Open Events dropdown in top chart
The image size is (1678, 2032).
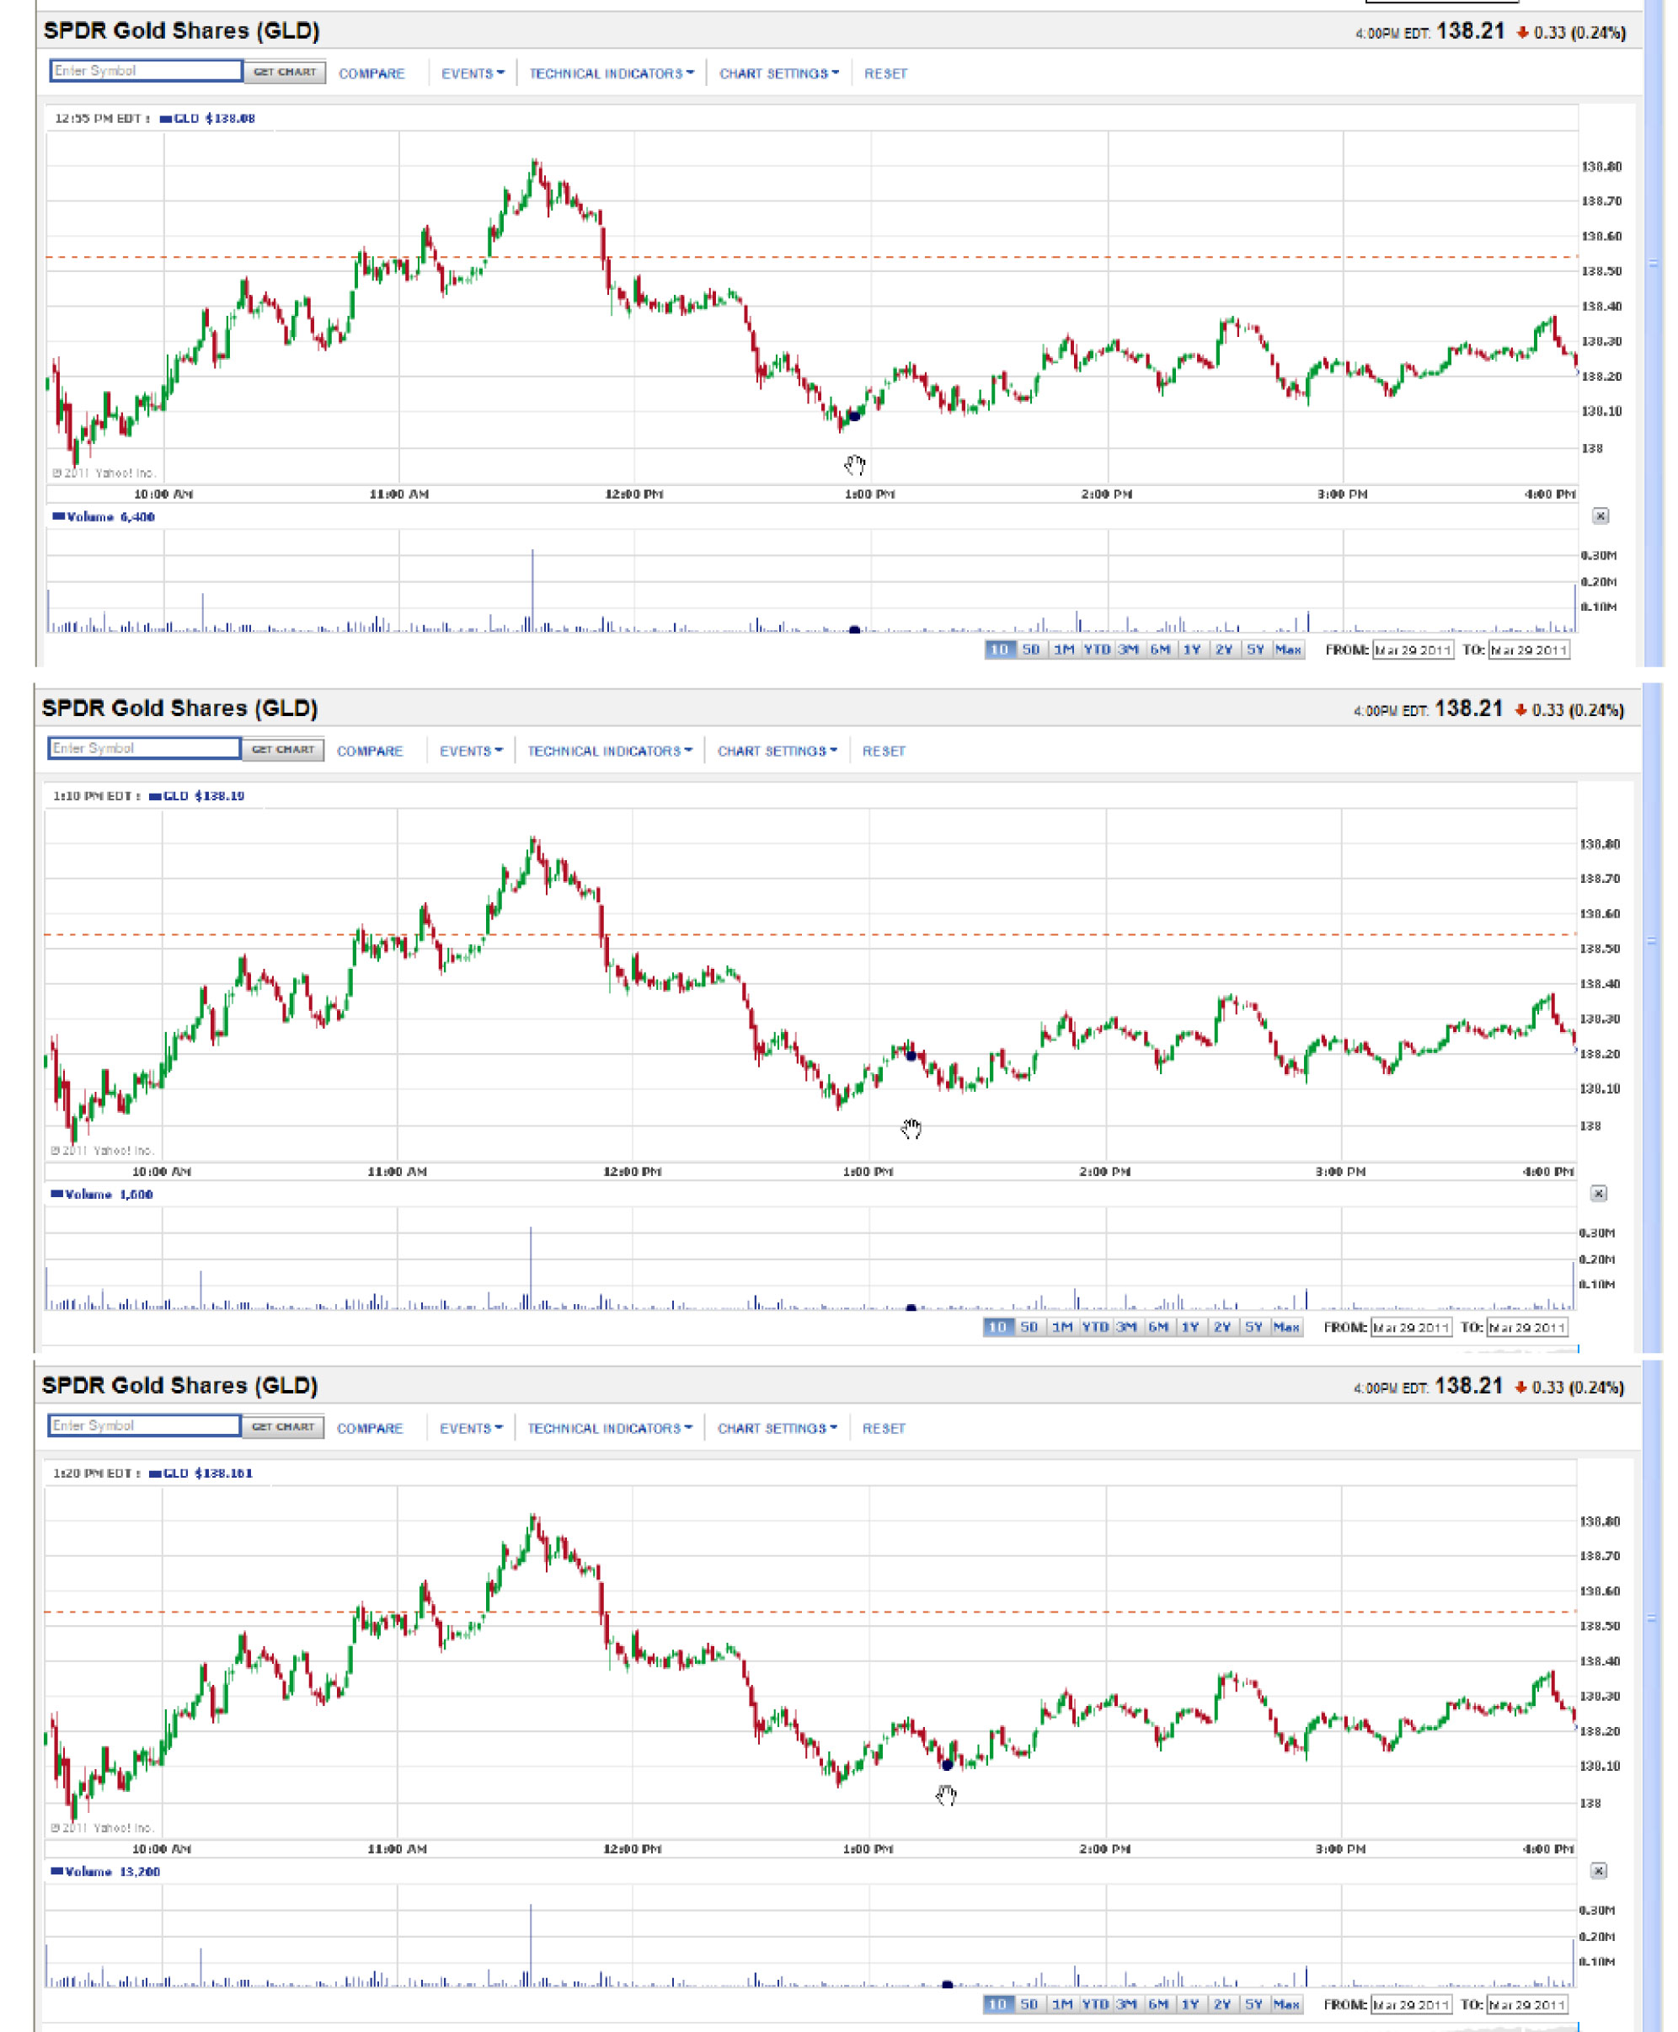pyautogui.click(x=472, y=73)
